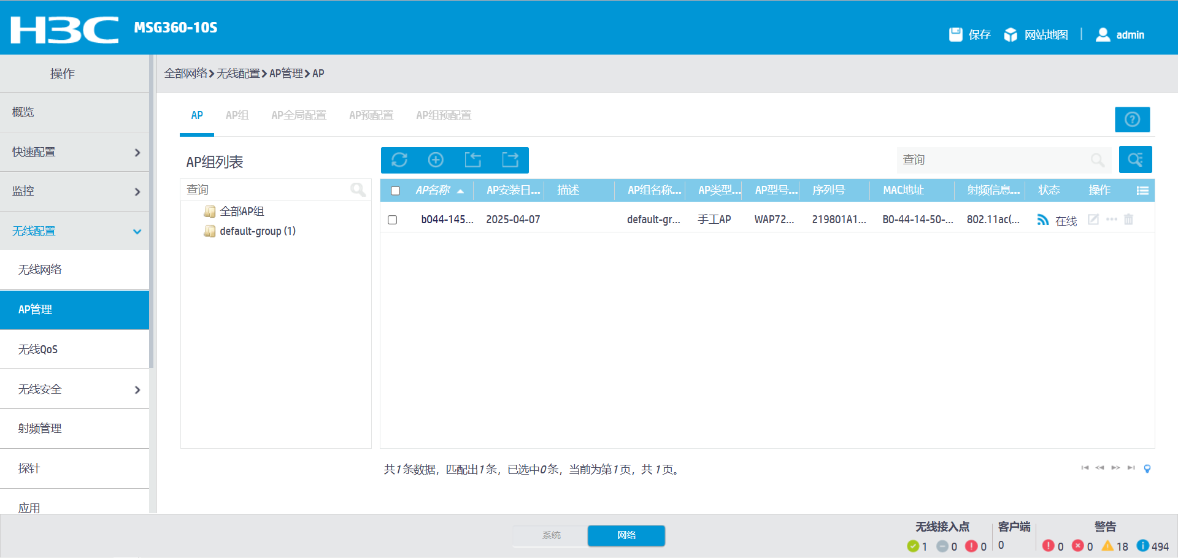Click the export AP toolbar icon

point(510,160)
